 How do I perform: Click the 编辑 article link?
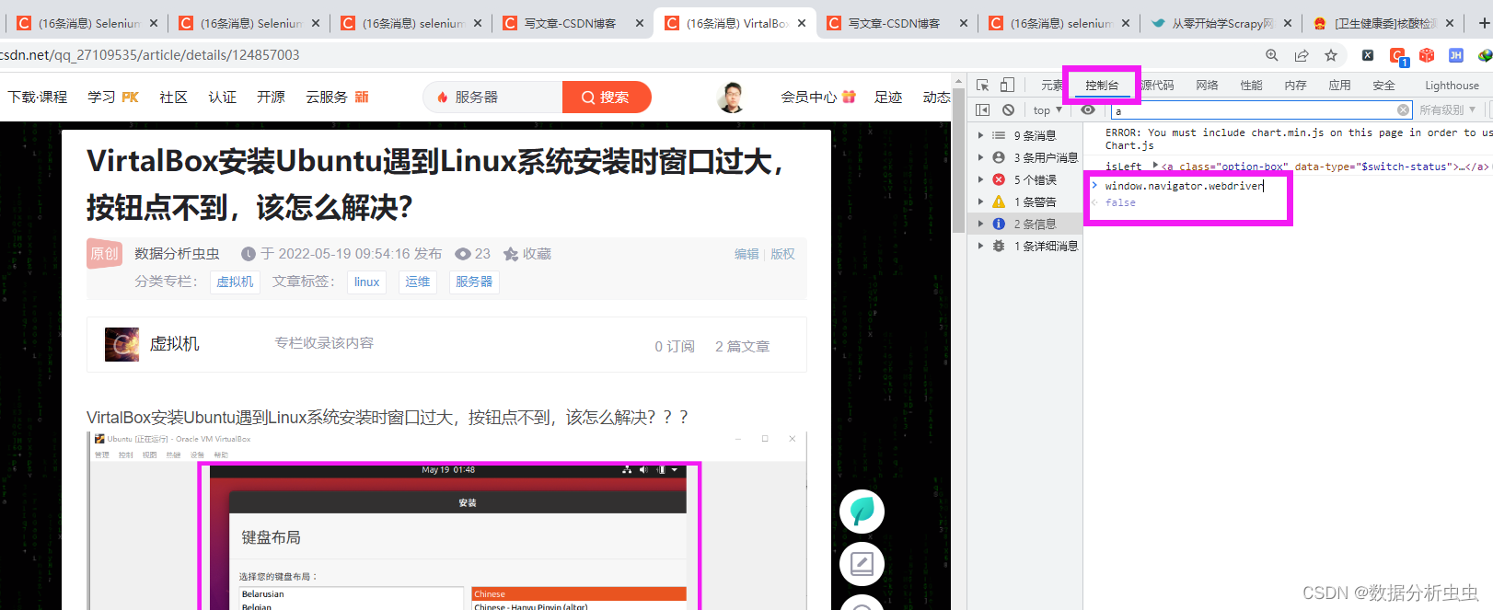pyautogui.click(x=746, y=254)
